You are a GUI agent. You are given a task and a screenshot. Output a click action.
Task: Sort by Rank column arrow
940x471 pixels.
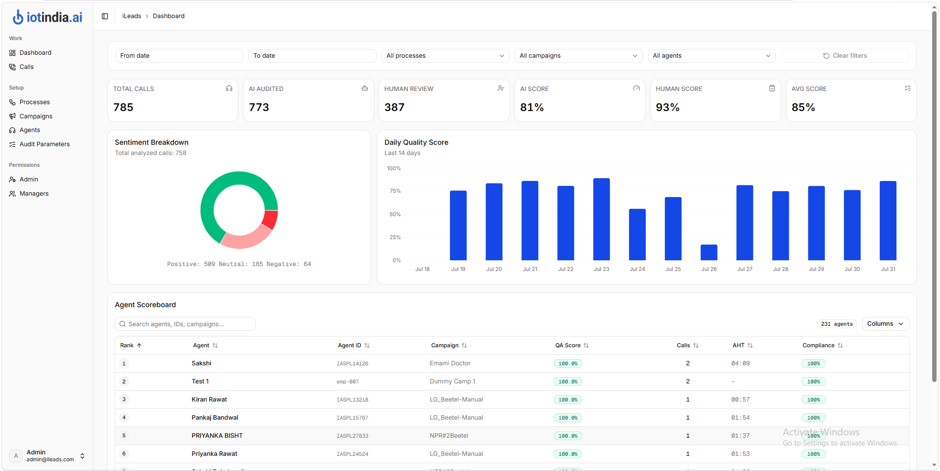(x=139, y=345)
